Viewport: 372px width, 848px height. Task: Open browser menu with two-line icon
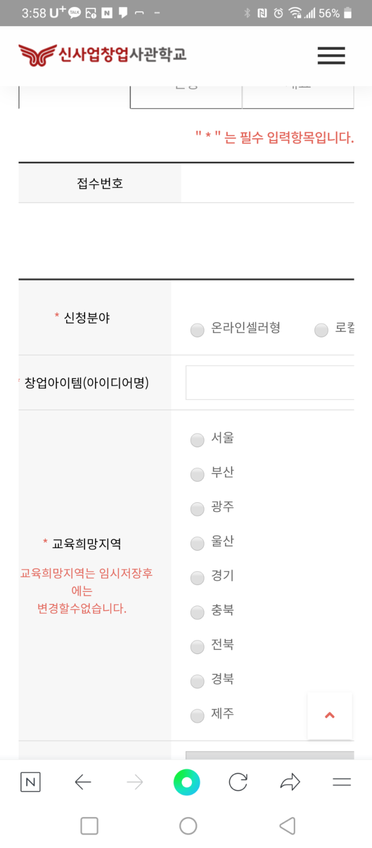(341, 782)
